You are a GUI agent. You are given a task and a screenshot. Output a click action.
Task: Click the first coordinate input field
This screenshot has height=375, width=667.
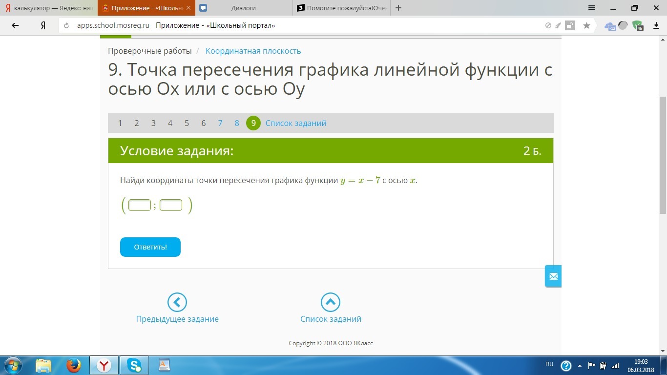pyautogui.click(x=140, y=205)
